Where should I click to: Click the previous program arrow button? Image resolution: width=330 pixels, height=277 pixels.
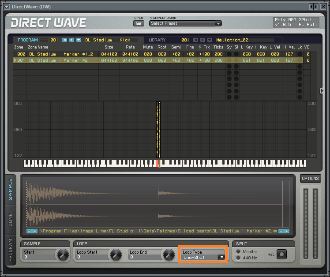point(64,40)
